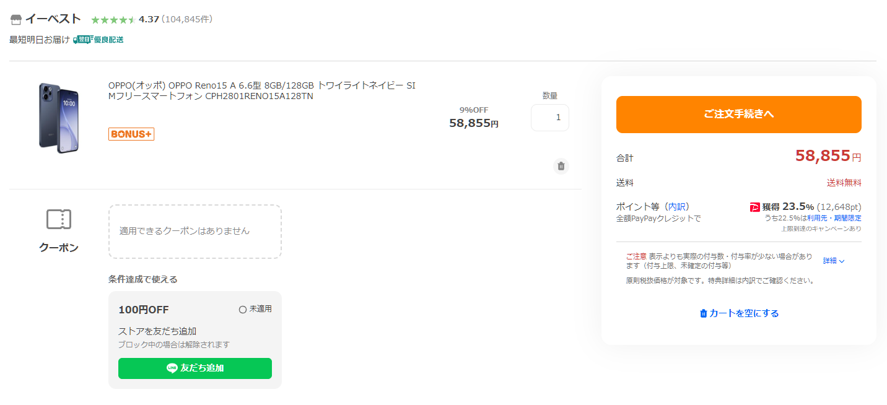This screenshot has height=405, width=887.
Task: Click the green star rating icons
Action: (x=113, y=19)
